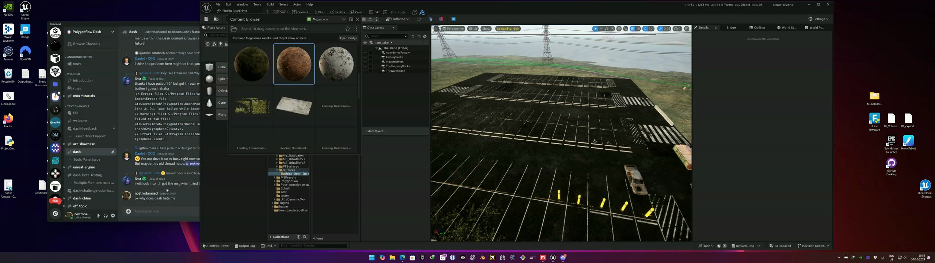Image resolution: width=935 pixels, height=263 pixels.
Task: Toggle checkbox for IndustrialPark data layer
Action: click(x=370, y=62)
